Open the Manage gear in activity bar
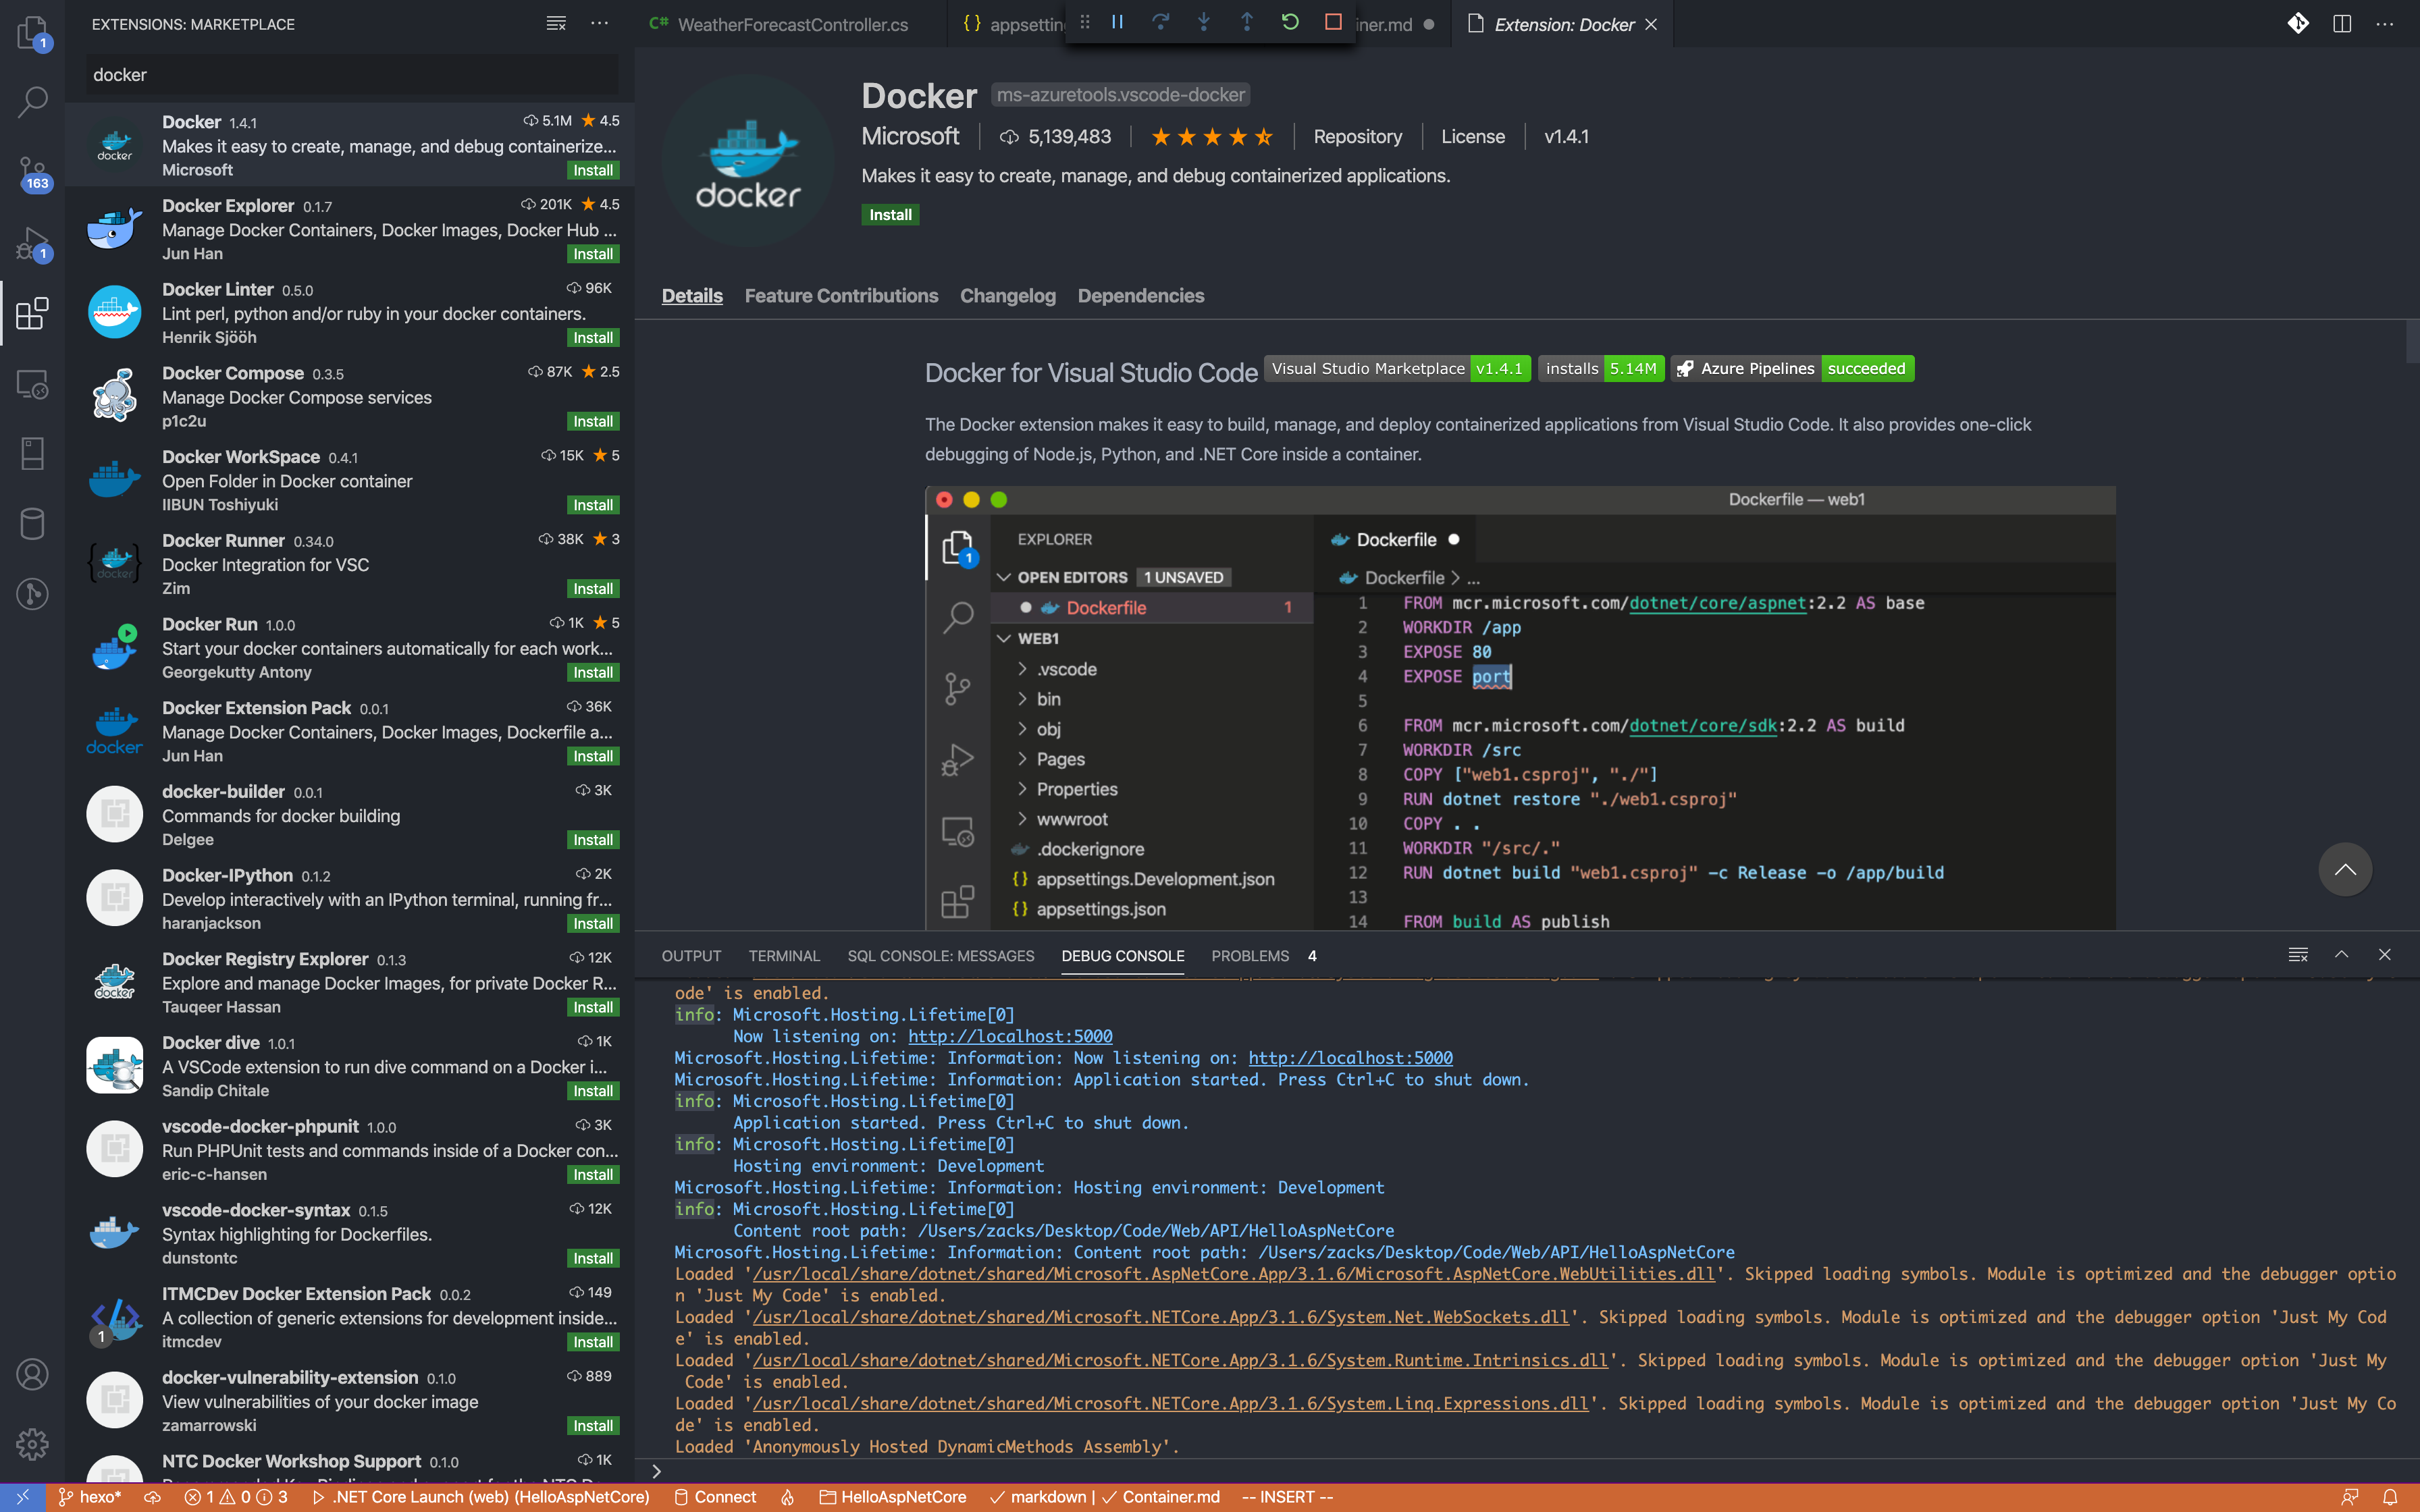The image size is (2420, 1512). [x=32, y=1443]
